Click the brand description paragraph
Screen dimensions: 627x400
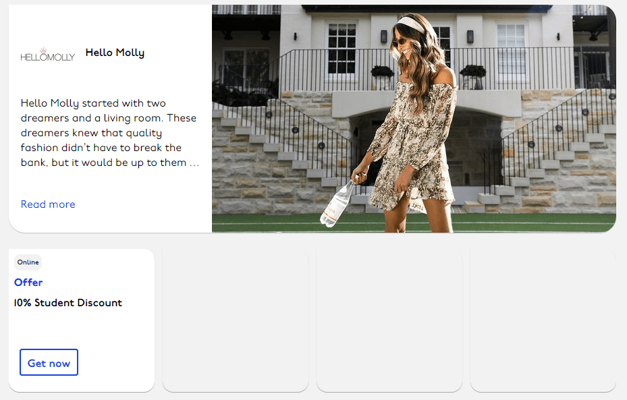[109, 133]
